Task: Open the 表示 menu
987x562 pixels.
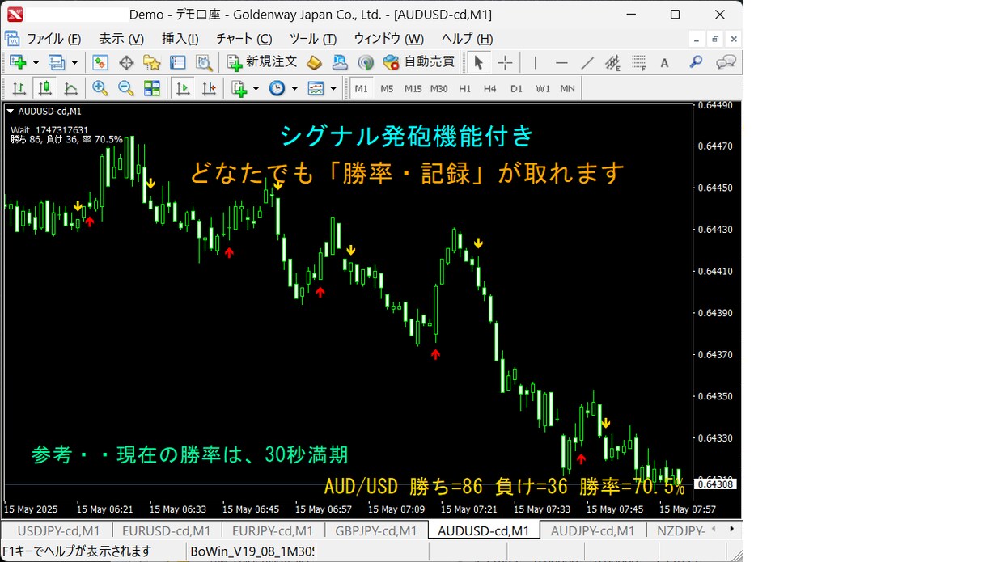Action: pos(121,39)
